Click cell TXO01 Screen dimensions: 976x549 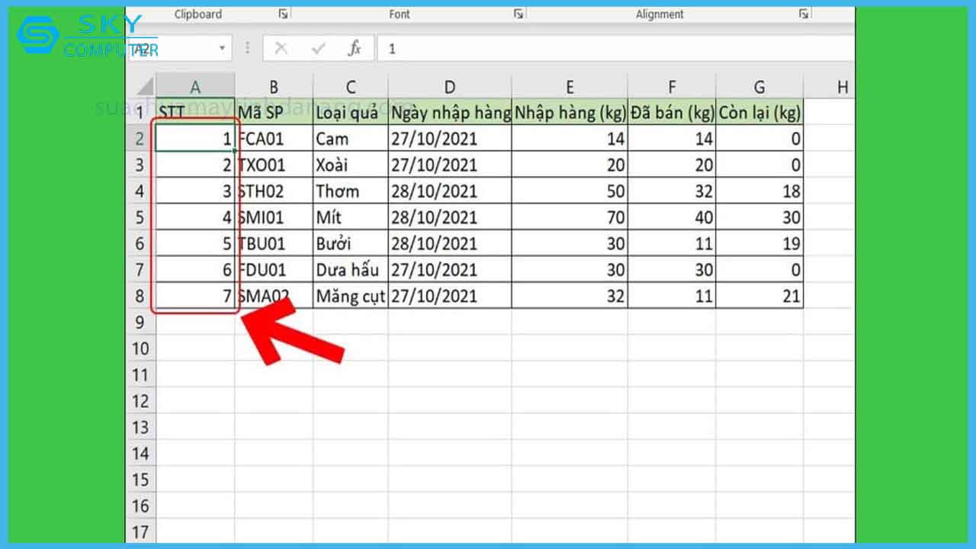[x=274, y=165]
